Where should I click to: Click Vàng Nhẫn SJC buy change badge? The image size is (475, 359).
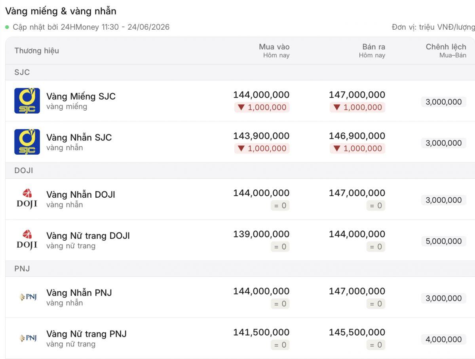pos(262,148)
